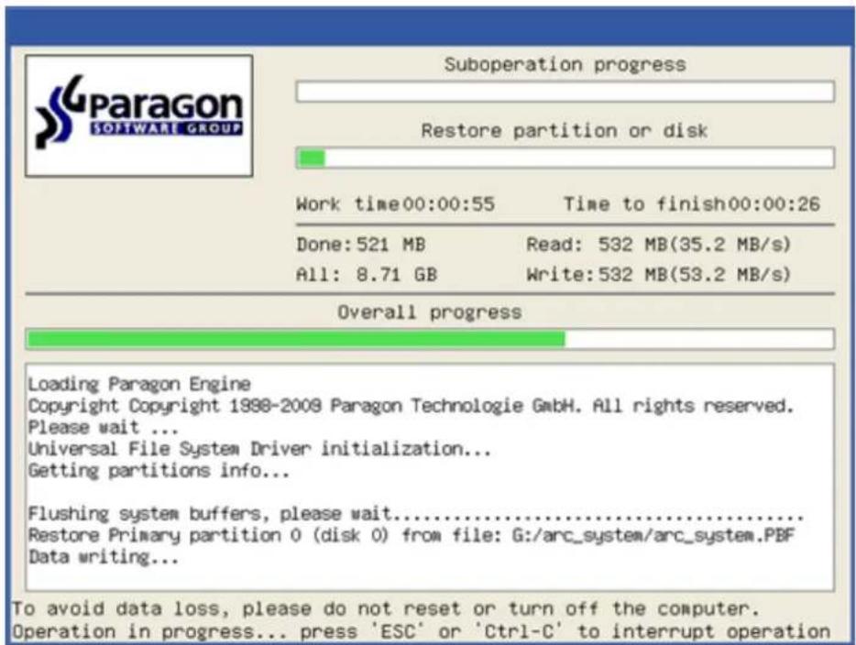
Task: Click the Paragon Software Group logo
Action: coord(138,115)
